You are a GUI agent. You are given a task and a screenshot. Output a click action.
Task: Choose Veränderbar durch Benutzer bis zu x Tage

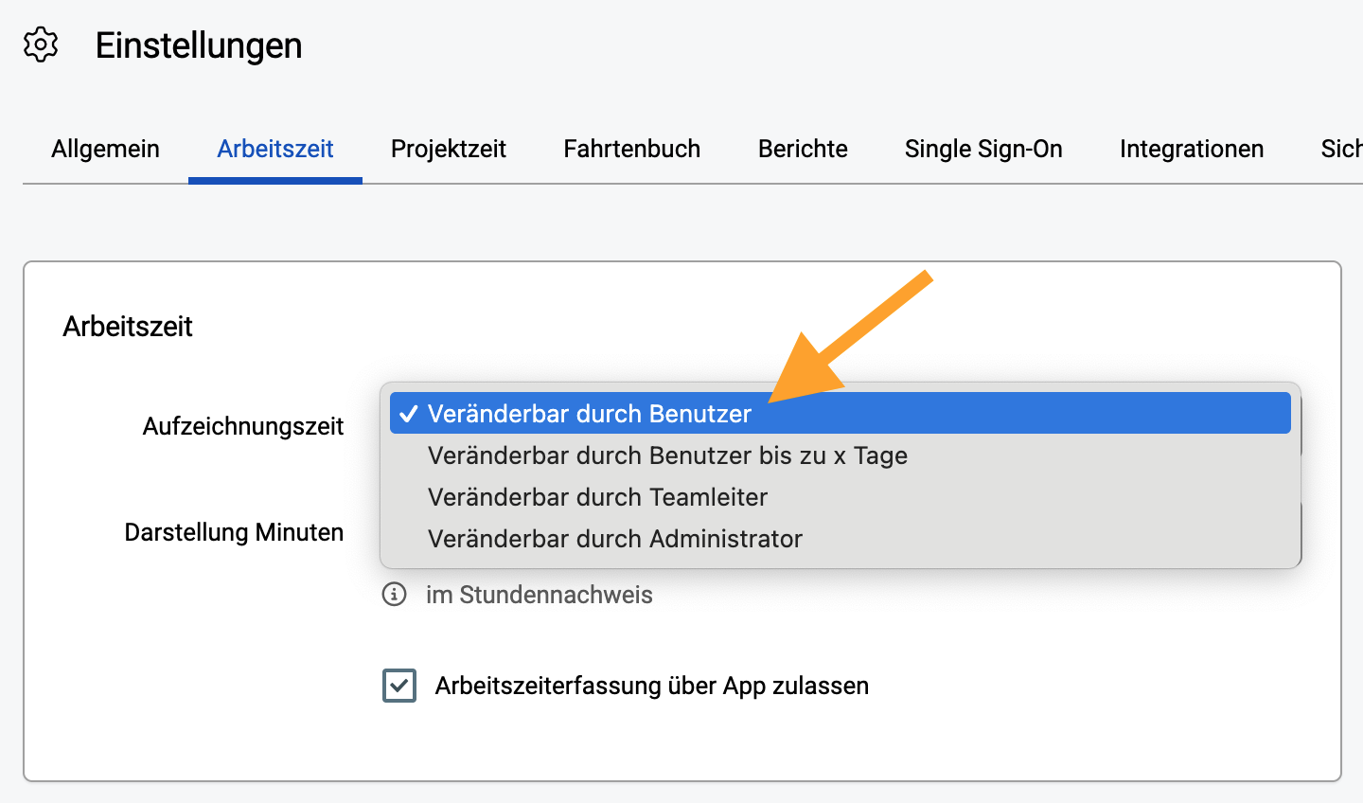click(x=841, y=455)
